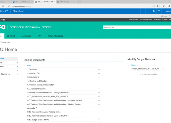Viewport: 171px width, 123px height.
Task: Click the web note pen icon
Action: (169, 6)
